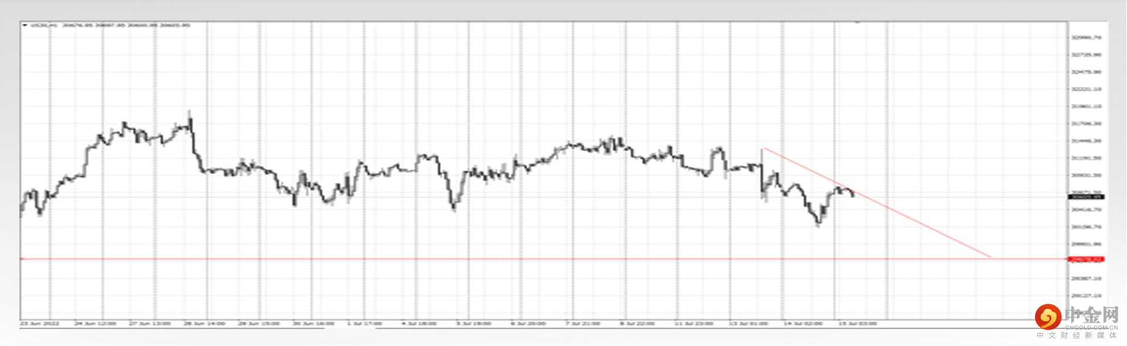1127x346 pixels.
Task: Click the 29 Jun 15:00 time label
Action: pyautogui.click(x=259, y=324)
